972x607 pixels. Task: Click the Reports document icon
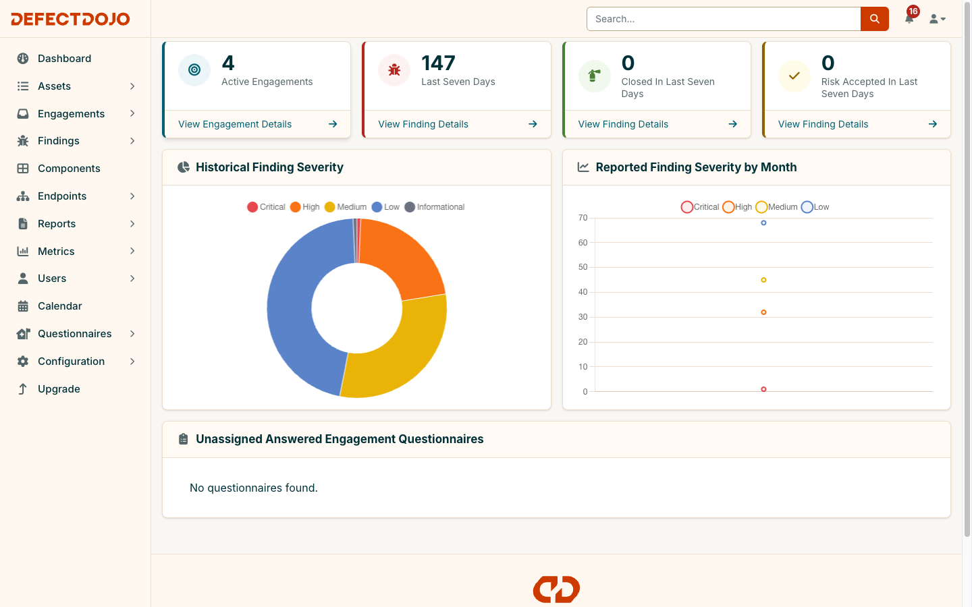pos(23,224)
